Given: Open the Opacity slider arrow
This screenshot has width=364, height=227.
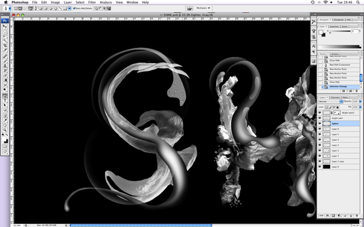Looking at the screenshot, I should pos(360,102).
